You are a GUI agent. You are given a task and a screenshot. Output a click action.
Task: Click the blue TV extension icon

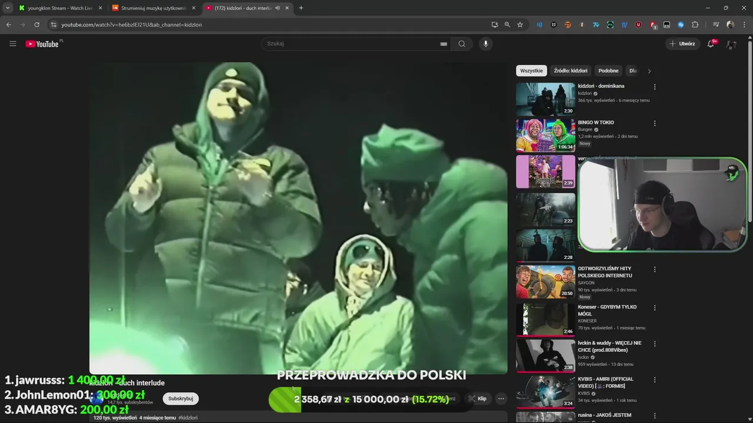[x=624, y=25]
